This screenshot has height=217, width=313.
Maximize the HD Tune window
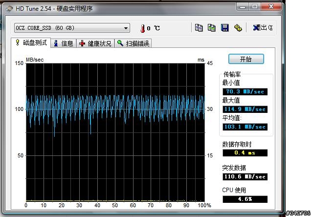pos(254,7)
